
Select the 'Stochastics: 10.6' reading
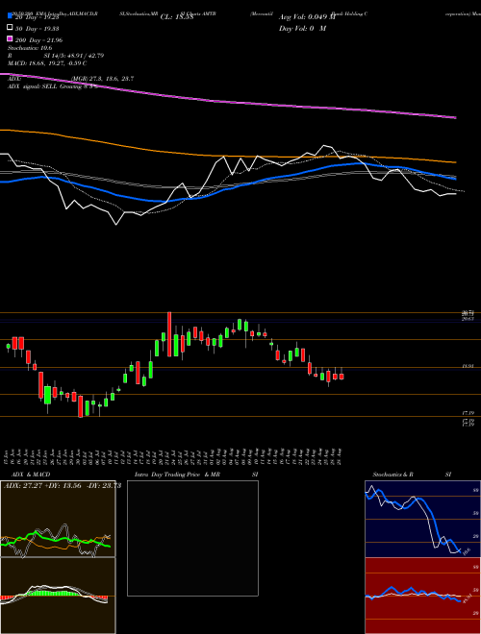click(x=30, y=48)
